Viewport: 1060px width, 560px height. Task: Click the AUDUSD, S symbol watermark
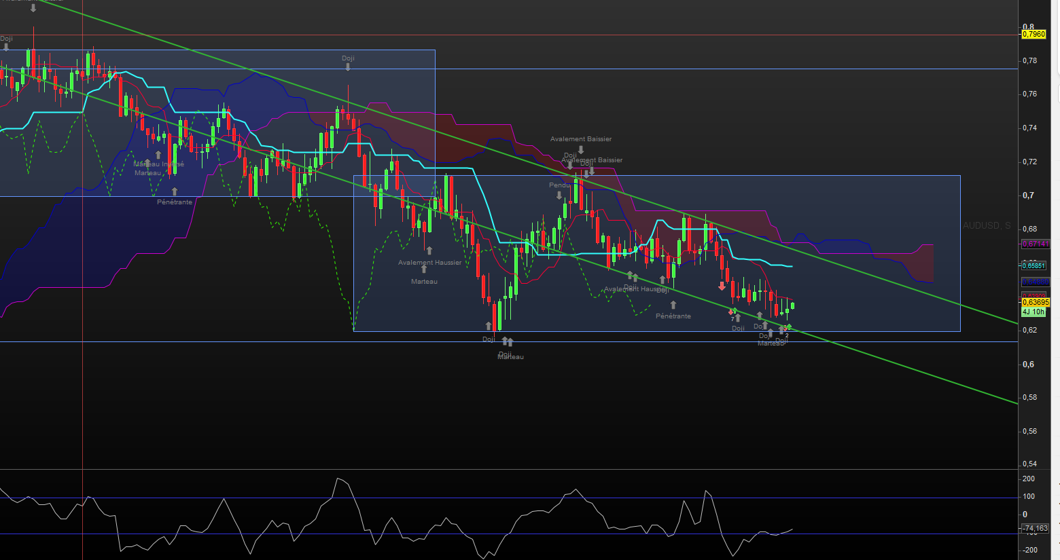pos(987,225)
